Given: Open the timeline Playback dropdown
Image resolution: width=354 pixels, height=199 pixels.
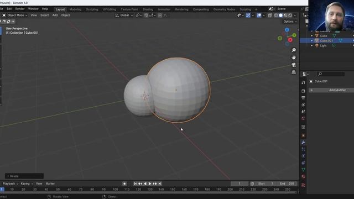Looking at the screenshot, I should tap(10, 184).
